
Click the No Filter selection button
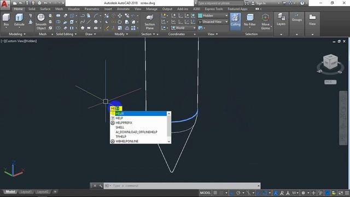249,20
